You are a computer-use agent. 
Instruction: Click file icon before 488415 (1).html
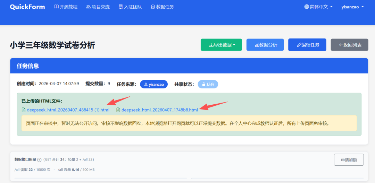point(24,110)
